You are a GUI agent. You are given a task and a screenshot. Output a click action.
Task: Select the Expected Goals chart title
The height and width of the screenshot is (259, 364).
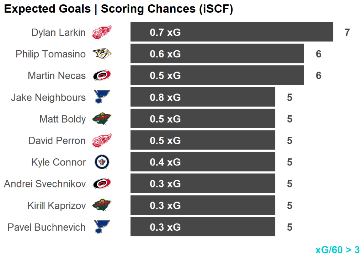tap(118, 10)
